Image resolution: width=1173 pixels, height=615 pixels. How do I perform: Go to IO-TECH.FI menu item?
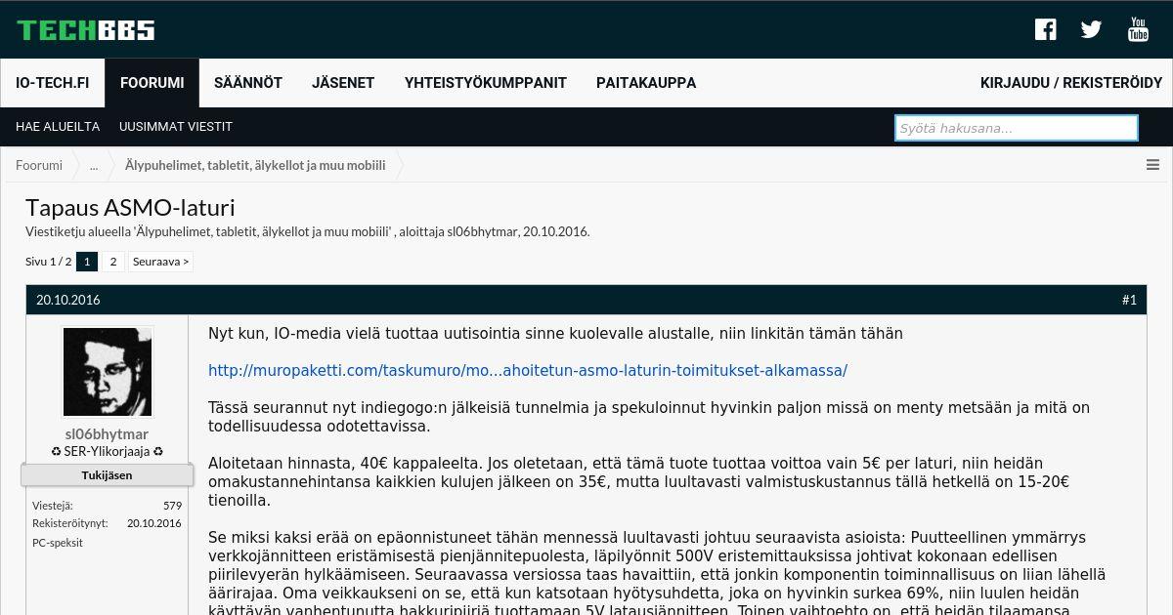click(53, 83)
